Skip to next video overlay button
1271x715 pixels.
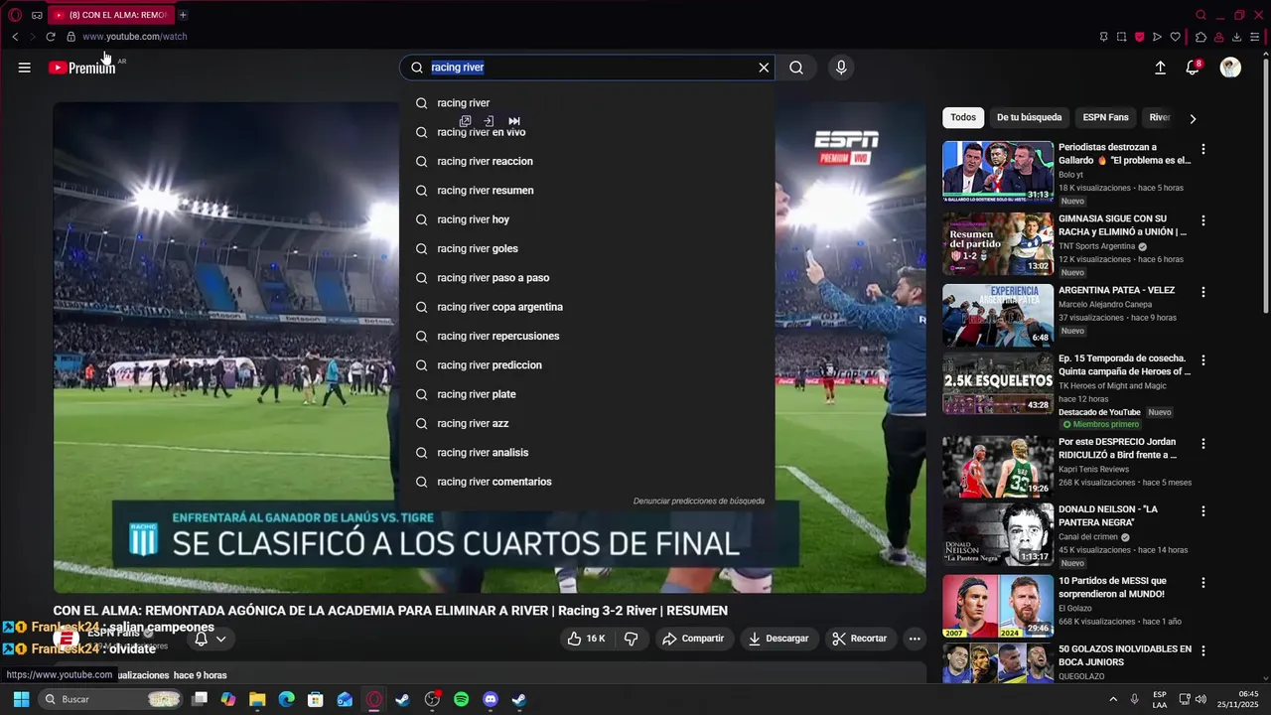pos(514,121)
